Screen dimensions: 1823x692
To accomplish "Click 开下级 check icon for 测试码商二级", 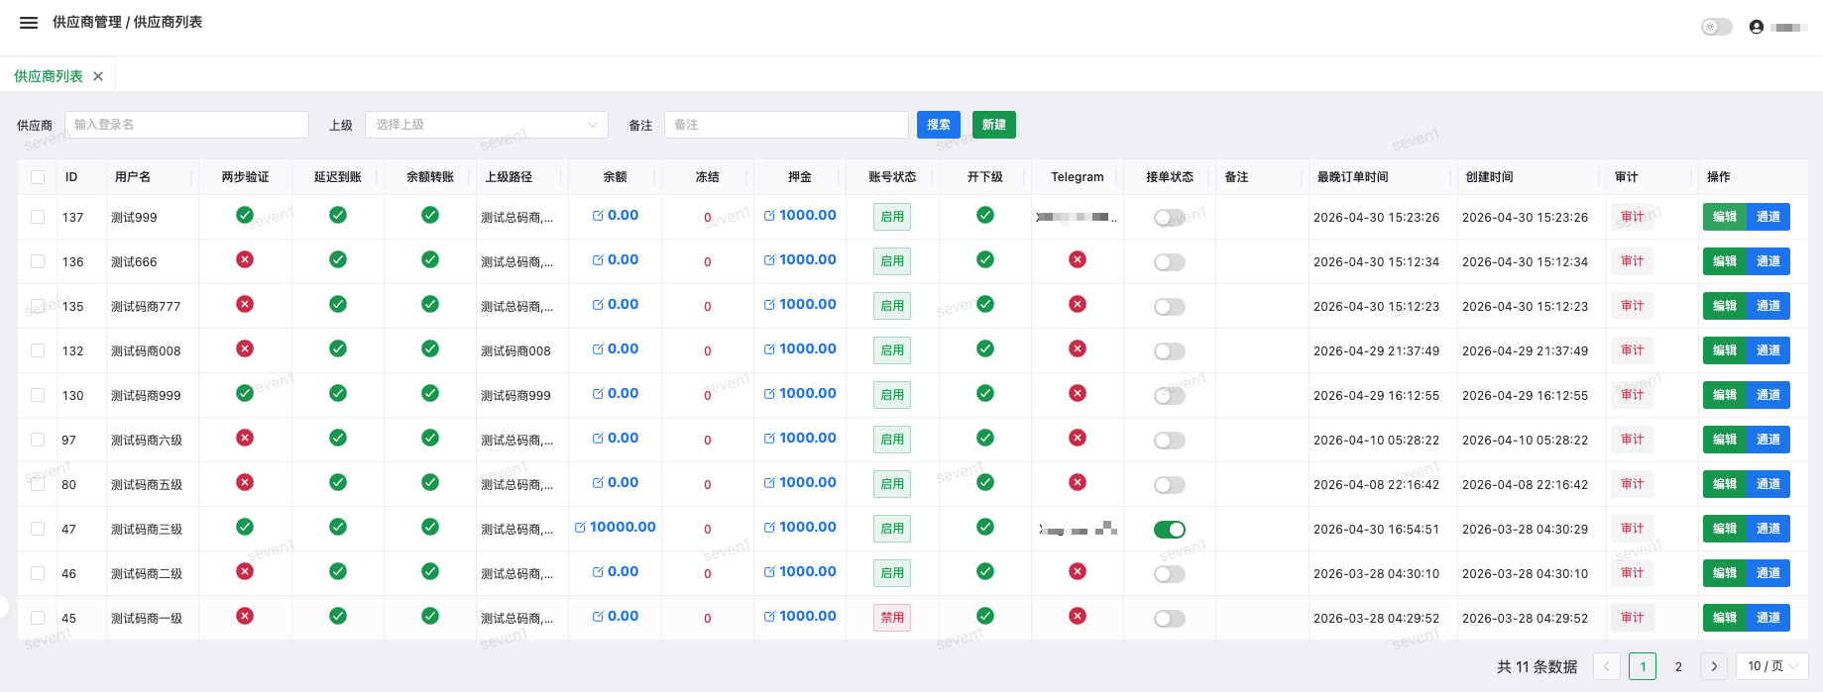I will click(x=985, y=571).
